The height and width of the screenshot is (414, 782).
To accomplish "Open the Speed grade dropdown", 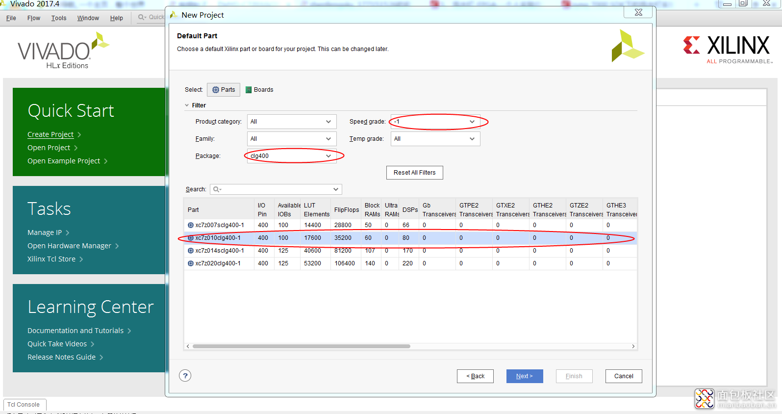I will point(435,122).
